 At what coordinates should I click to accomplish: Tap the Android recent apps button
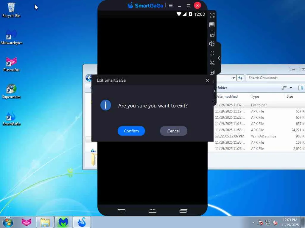183,211
